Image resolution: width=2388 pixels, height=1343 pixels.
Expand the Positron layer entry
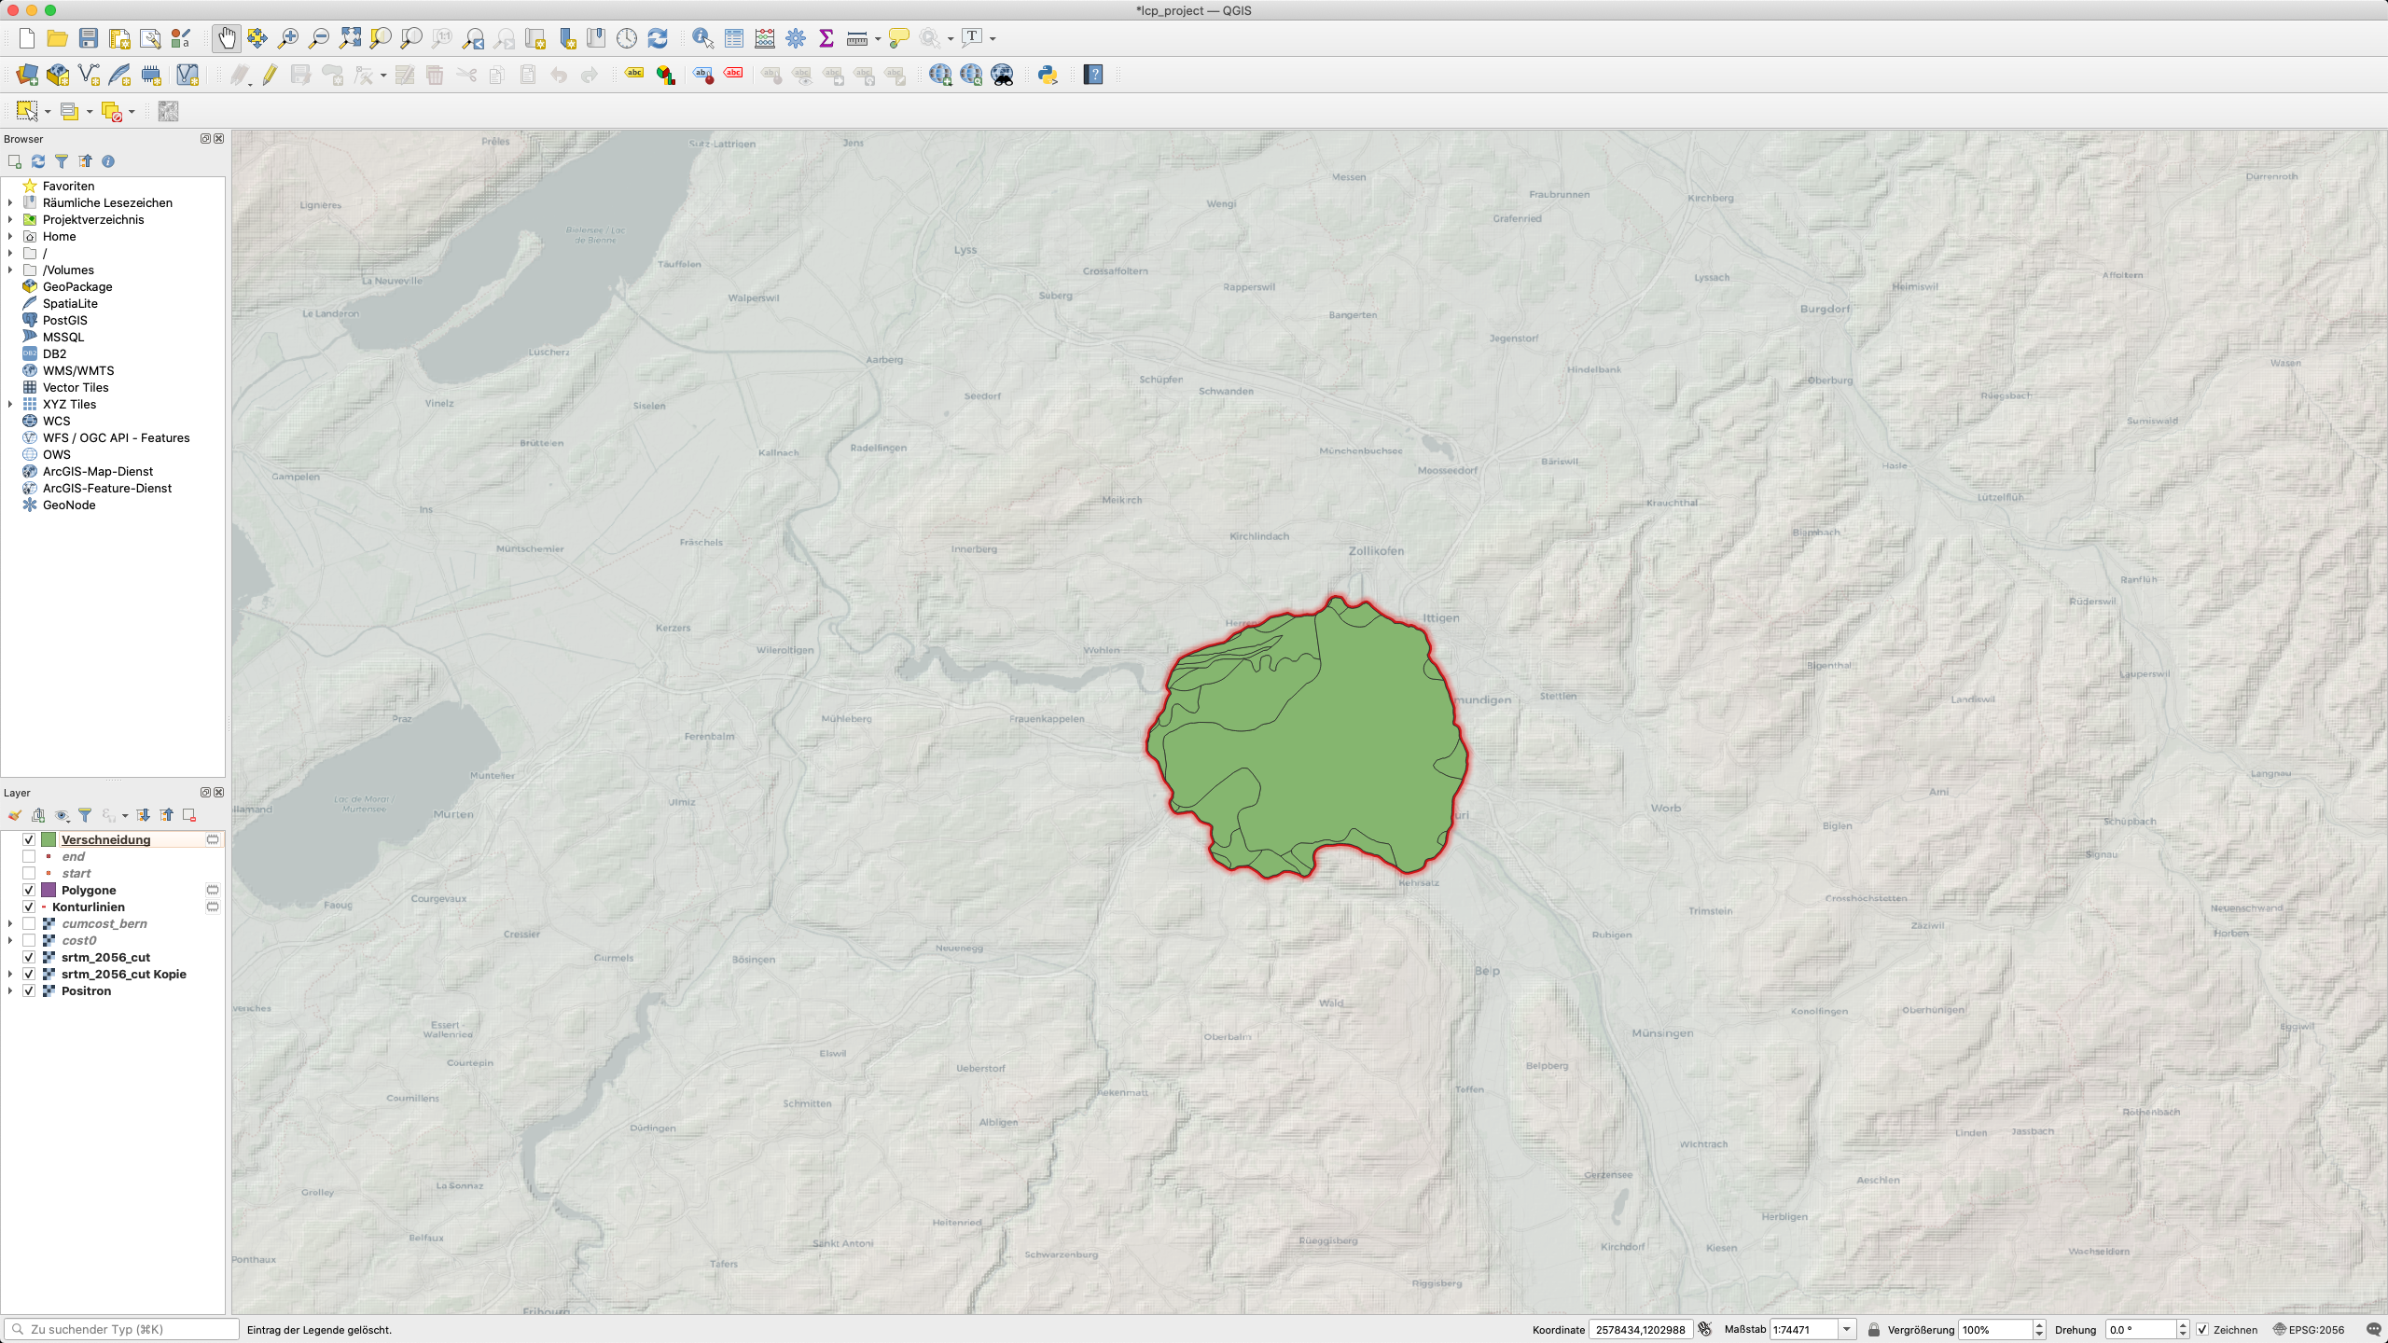(x=10, y=990)
